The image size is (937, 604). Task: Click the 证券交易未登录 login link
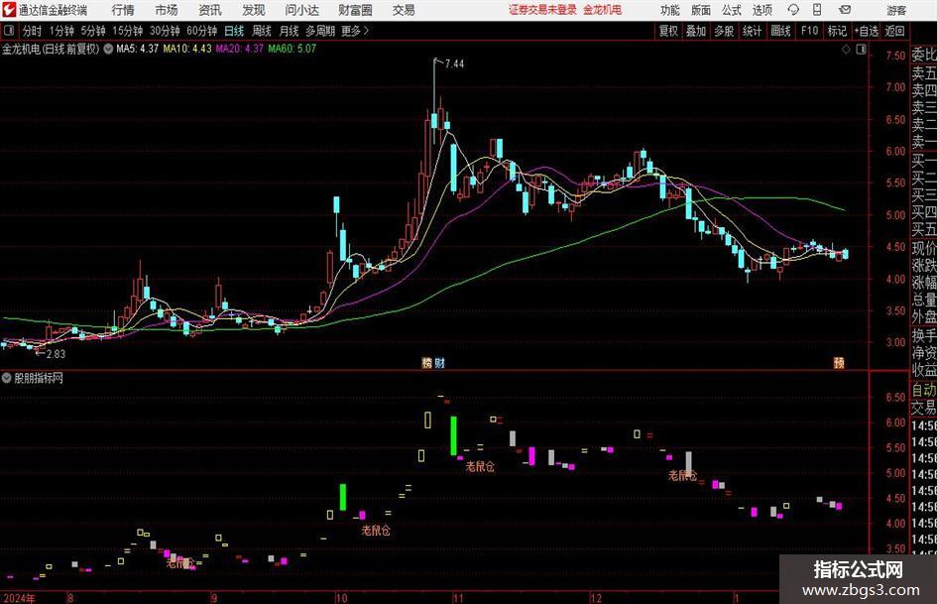tap(542, 10)
